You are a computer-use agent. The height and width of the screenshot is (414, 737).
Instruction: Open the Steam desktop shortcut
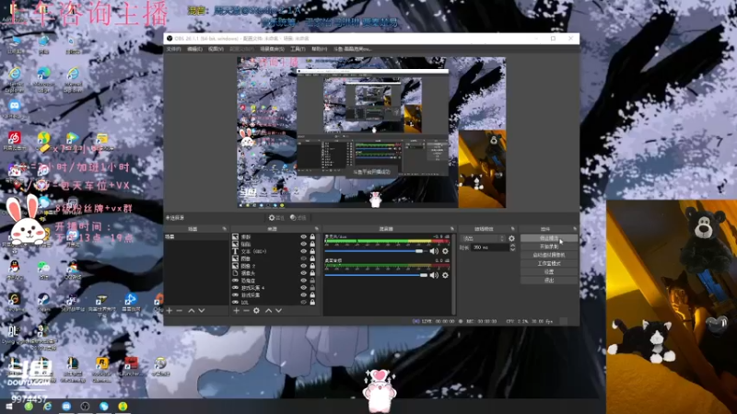click(43, 302)
